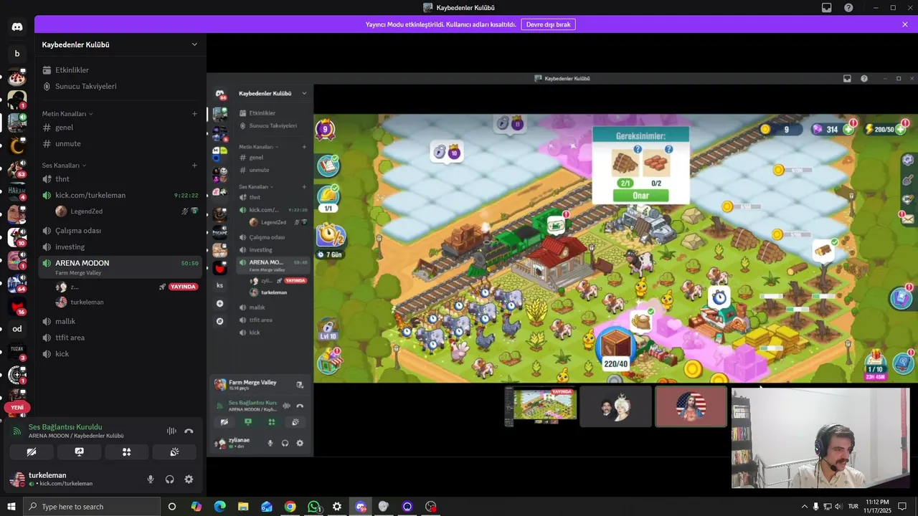Select ARENA MODON voice channel
918x516 pixels.
point(120,266)
